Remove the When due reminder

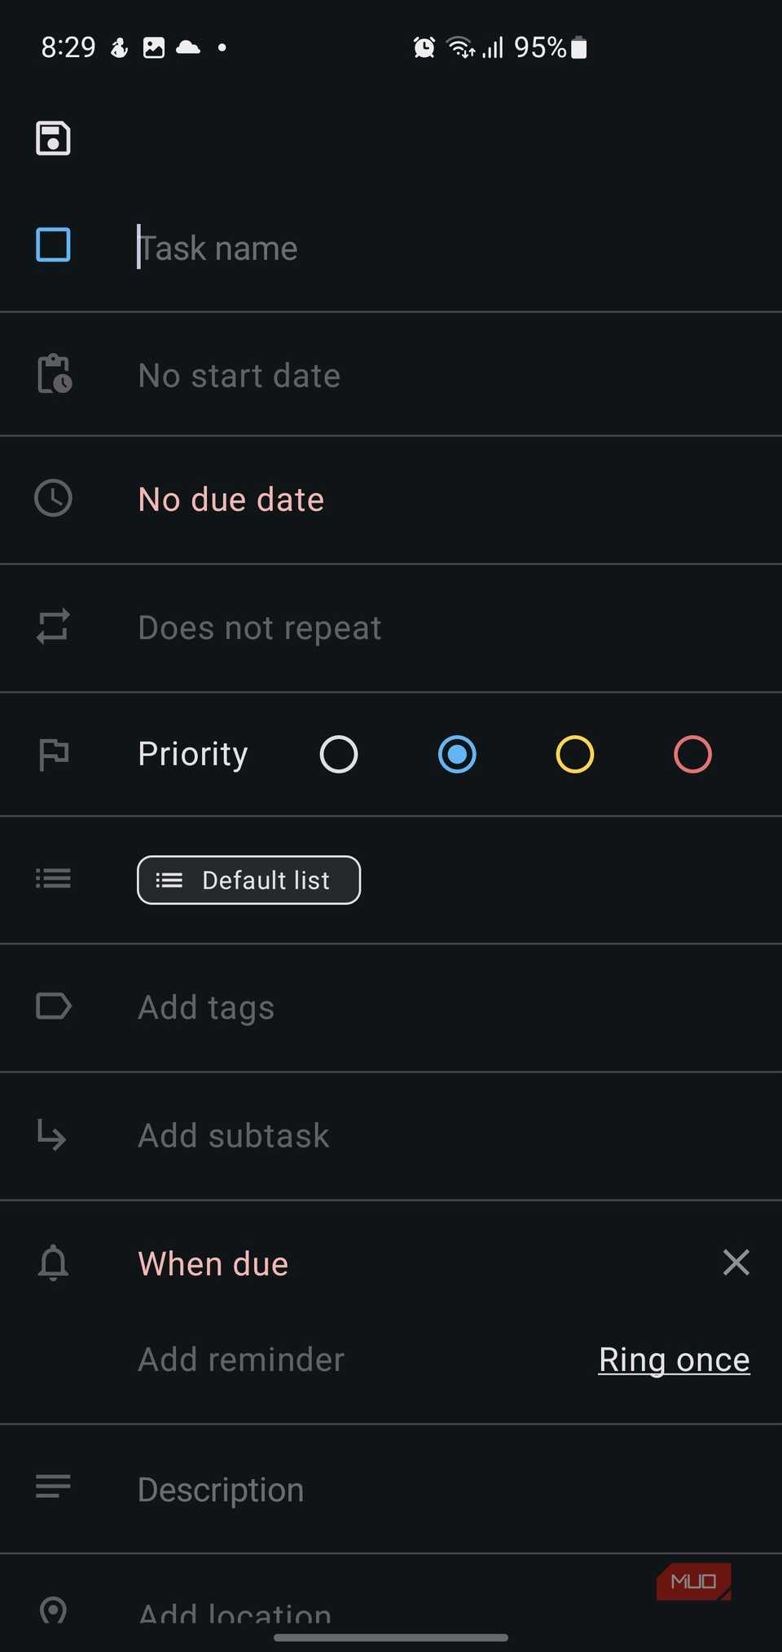736,1262
